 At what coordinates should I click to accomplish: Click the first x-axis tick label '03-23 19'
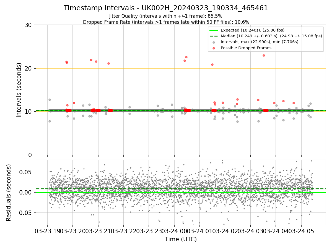click(x=47, y=231)
